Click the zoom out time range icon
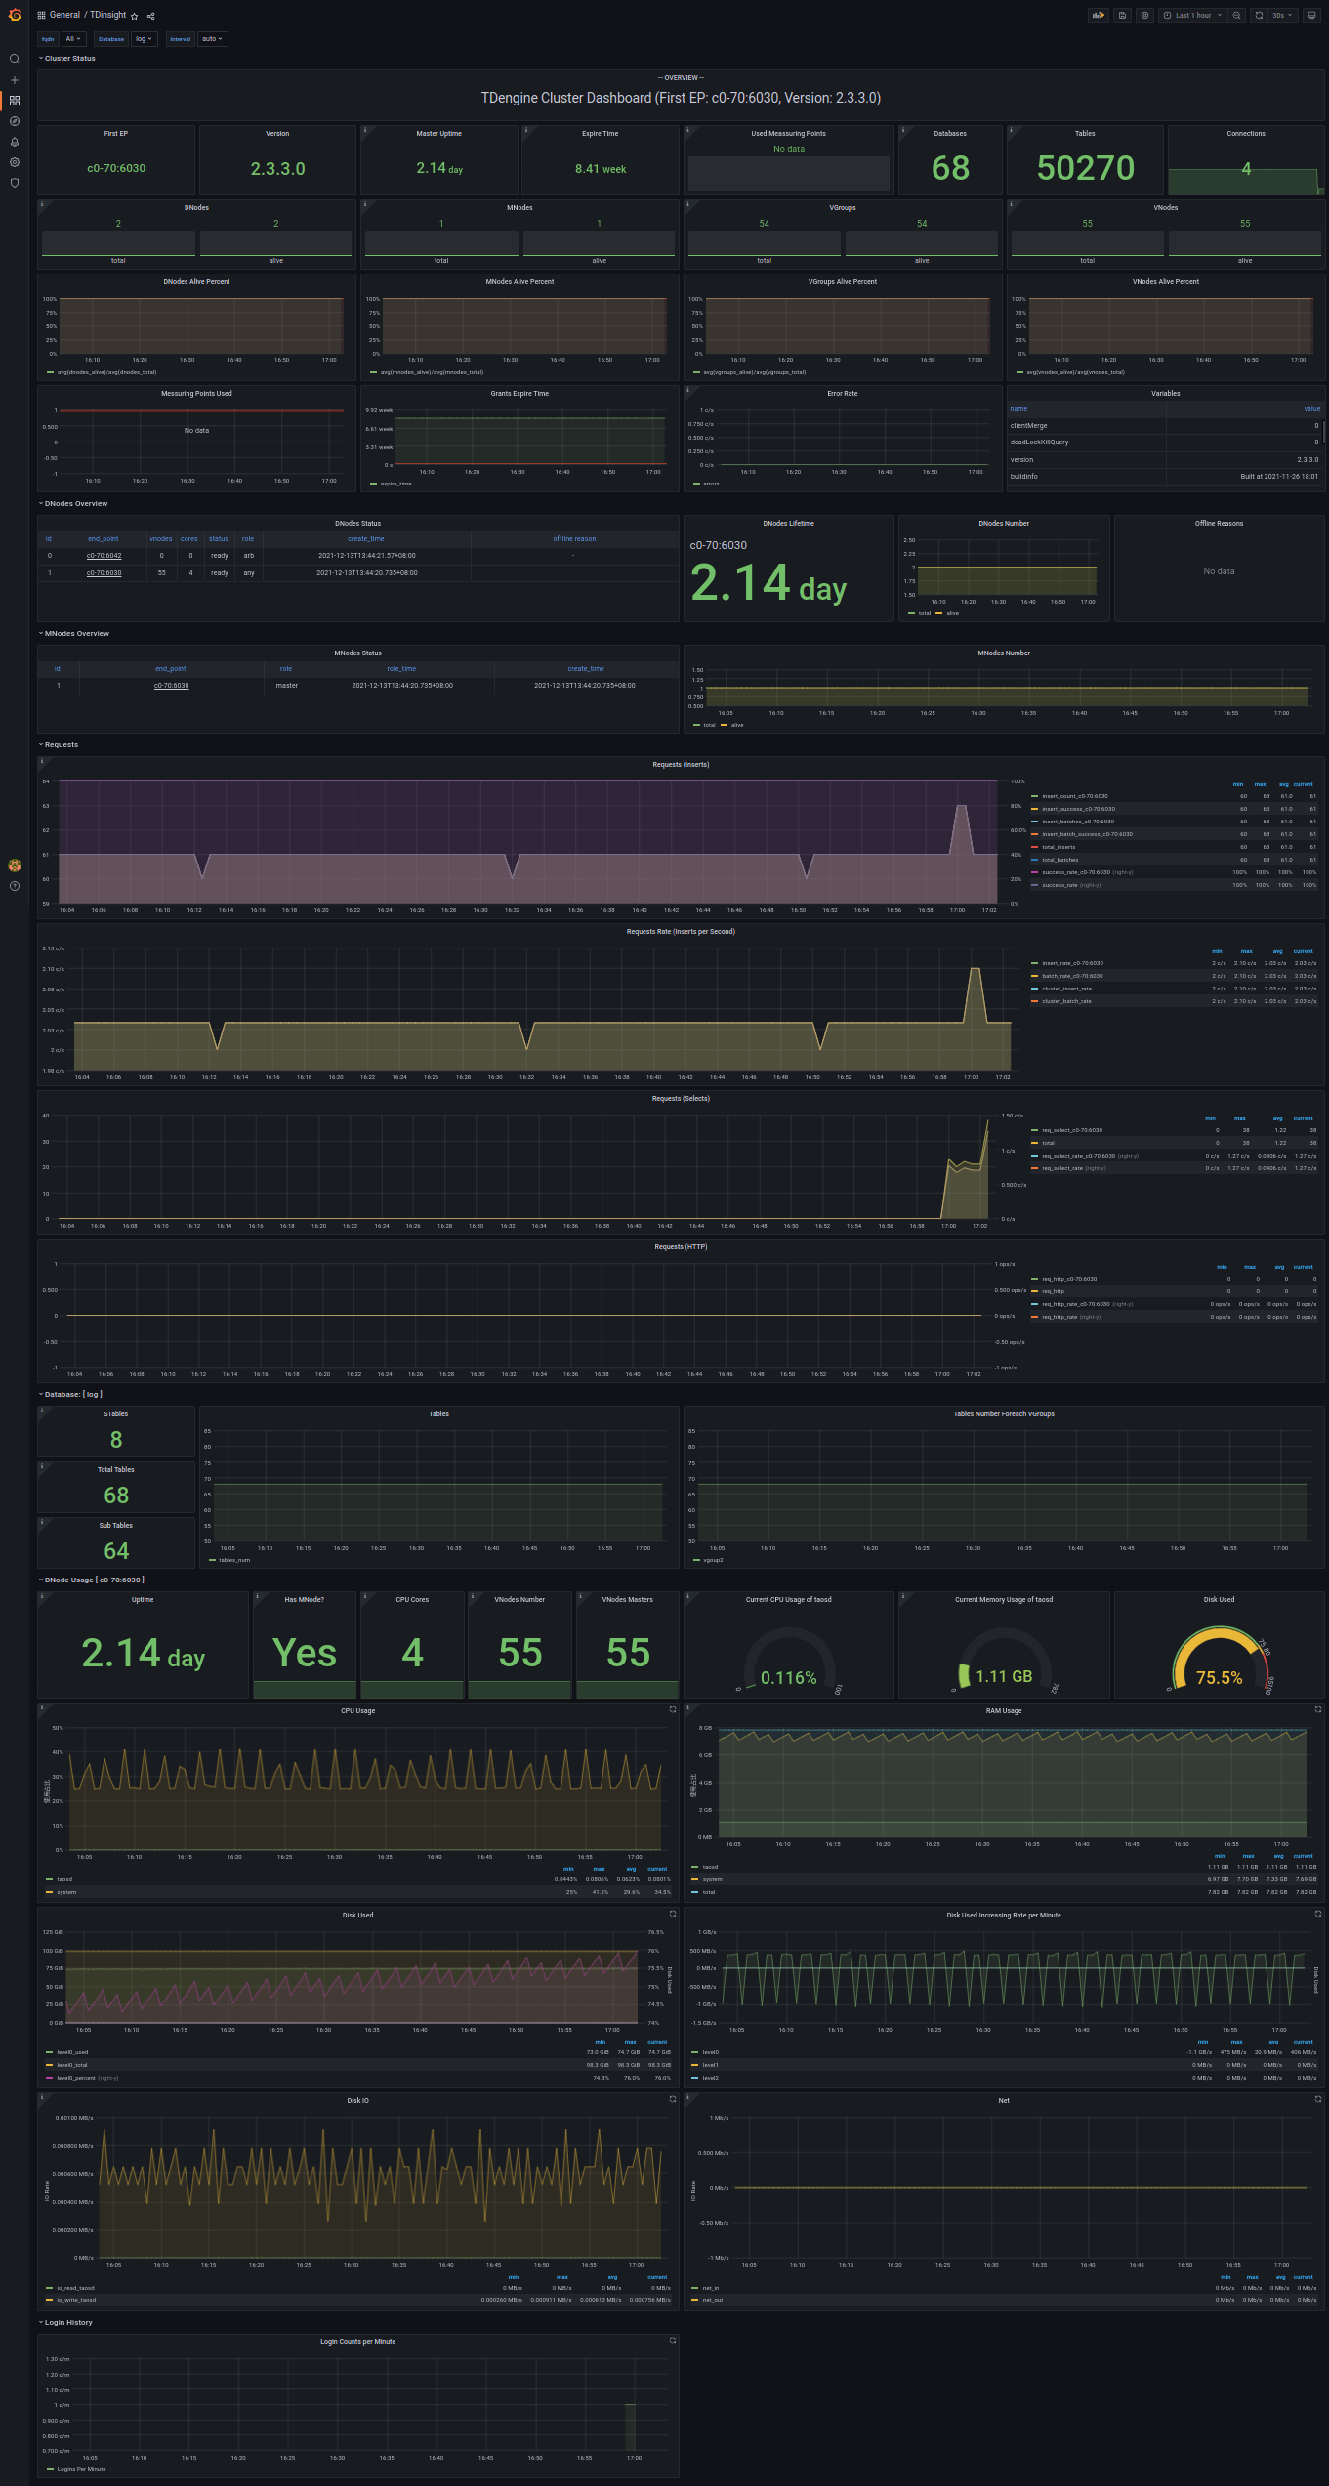Image resolution: width=1329 pixels, height=2486 pixels. point(1237,16)
